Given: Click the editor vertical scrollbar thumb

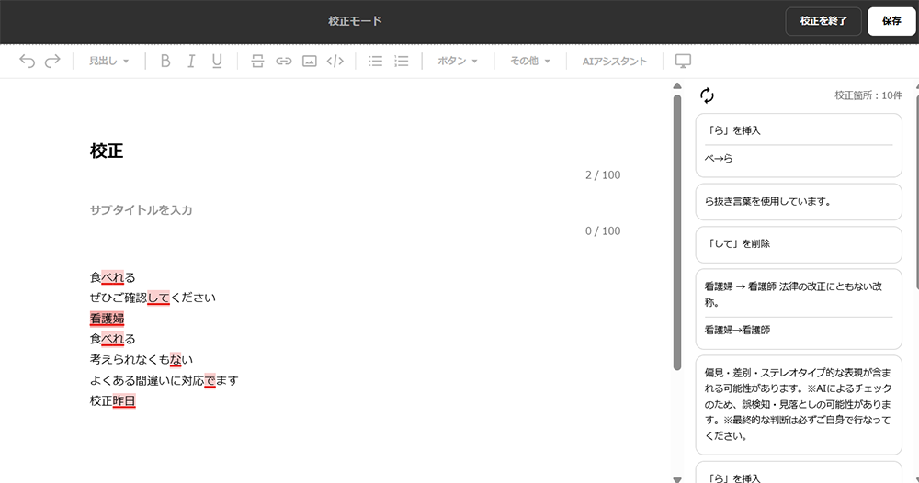Looking at the screenshot, I should [x=677, y=232].
